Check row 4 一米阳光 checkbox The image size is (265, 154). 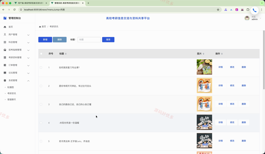(x=41, y=123)
